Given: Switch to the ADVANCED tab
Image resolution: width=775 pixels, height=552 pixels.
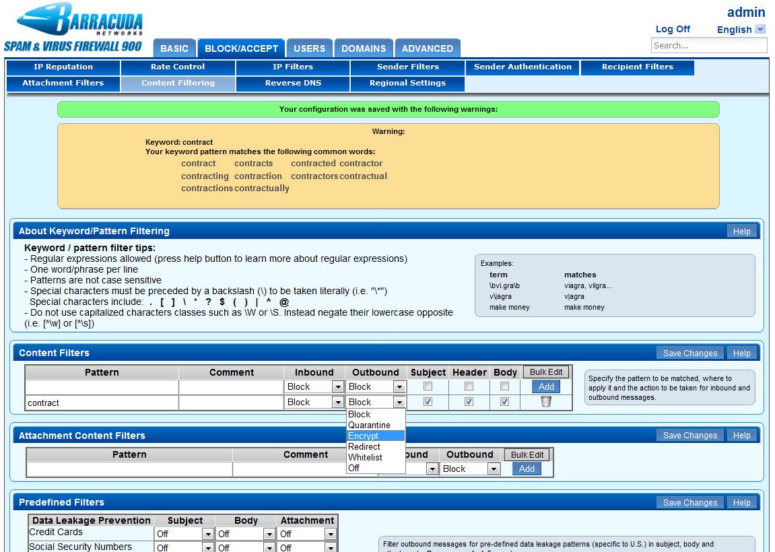Looking at the screenshot, I should click(x=428, y=48).
